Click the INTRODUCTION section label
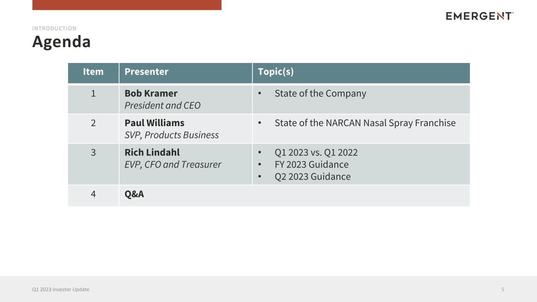Viewport: 537px width, 302px height. 54,28
